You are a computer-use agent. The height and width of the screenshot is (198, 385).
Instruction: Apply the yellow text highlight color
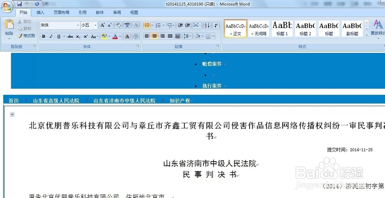(x=104, y=36)
